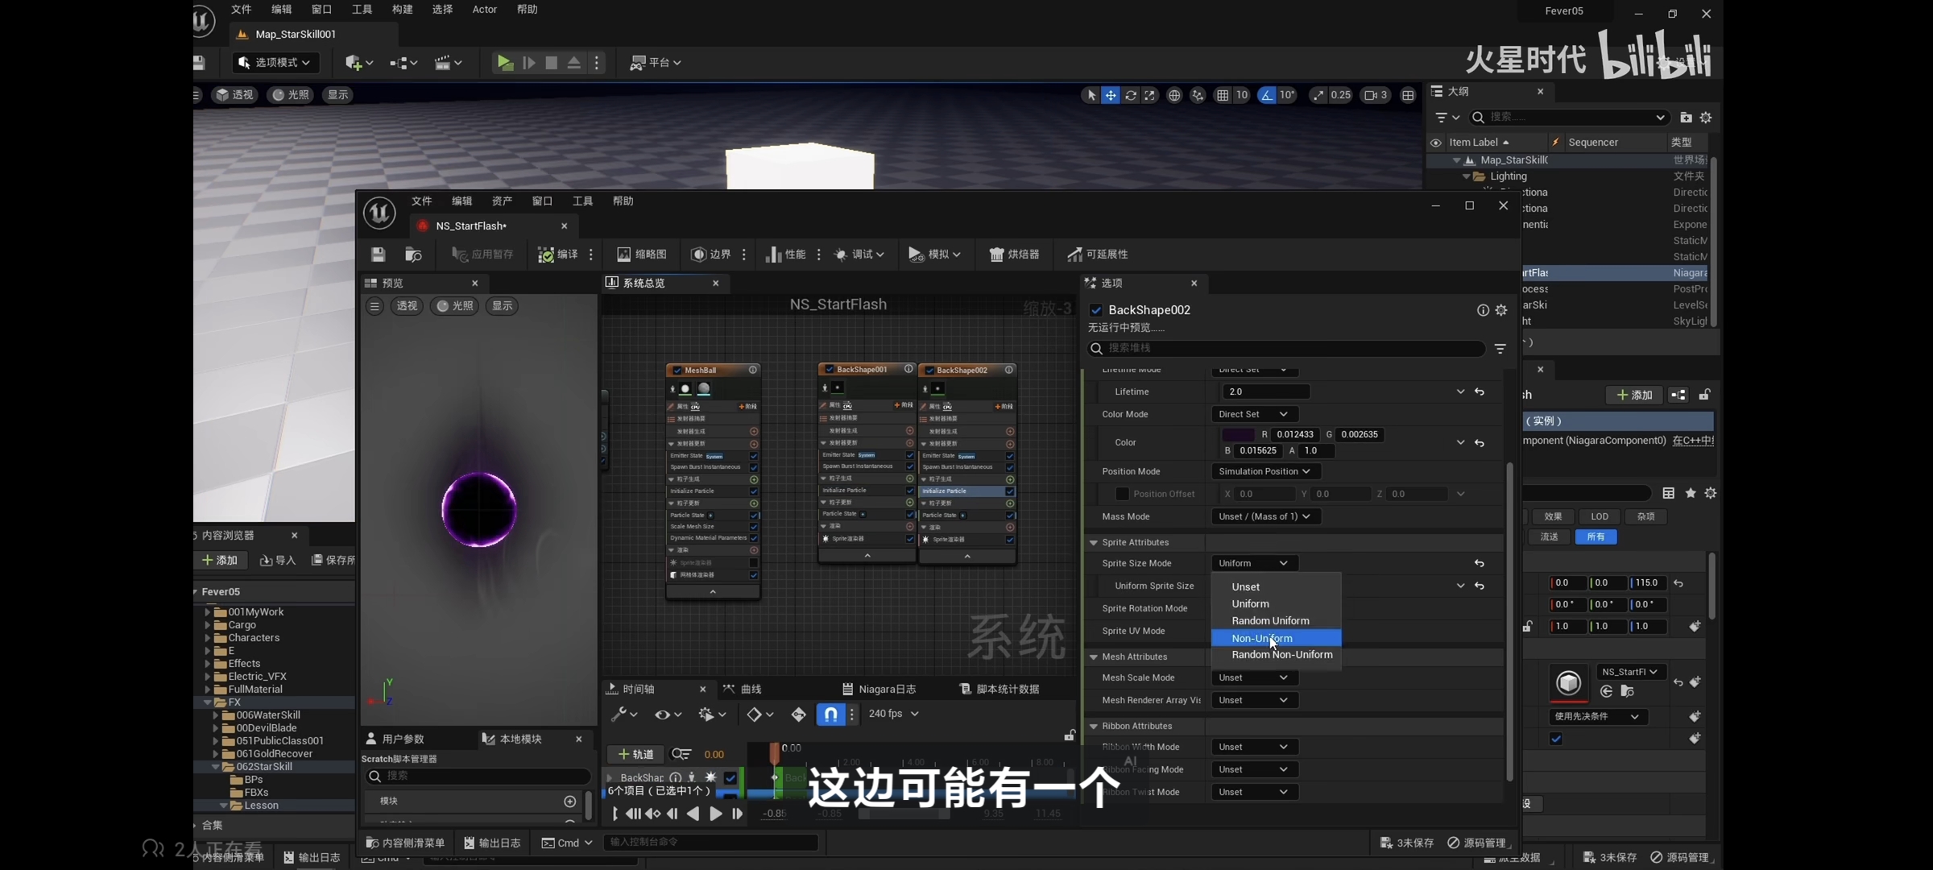Click the timeline play forward button
The height and width of the screenshot is (870, 1933).
[715, 814]
